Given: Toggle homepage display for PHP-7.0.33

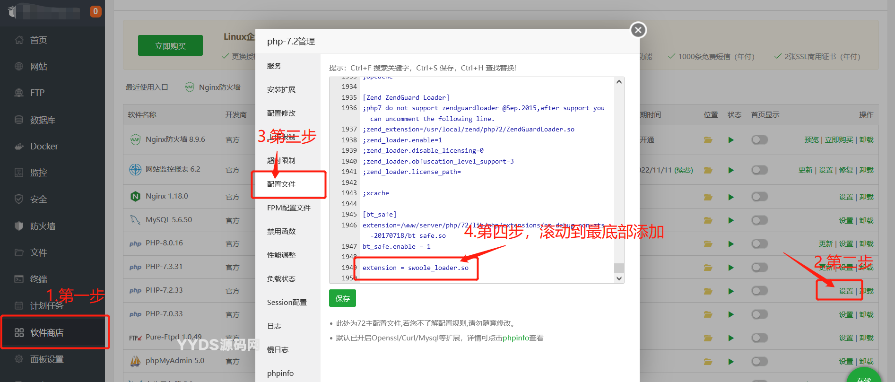Looking at the screenshot, I should [x=759, y=314].
